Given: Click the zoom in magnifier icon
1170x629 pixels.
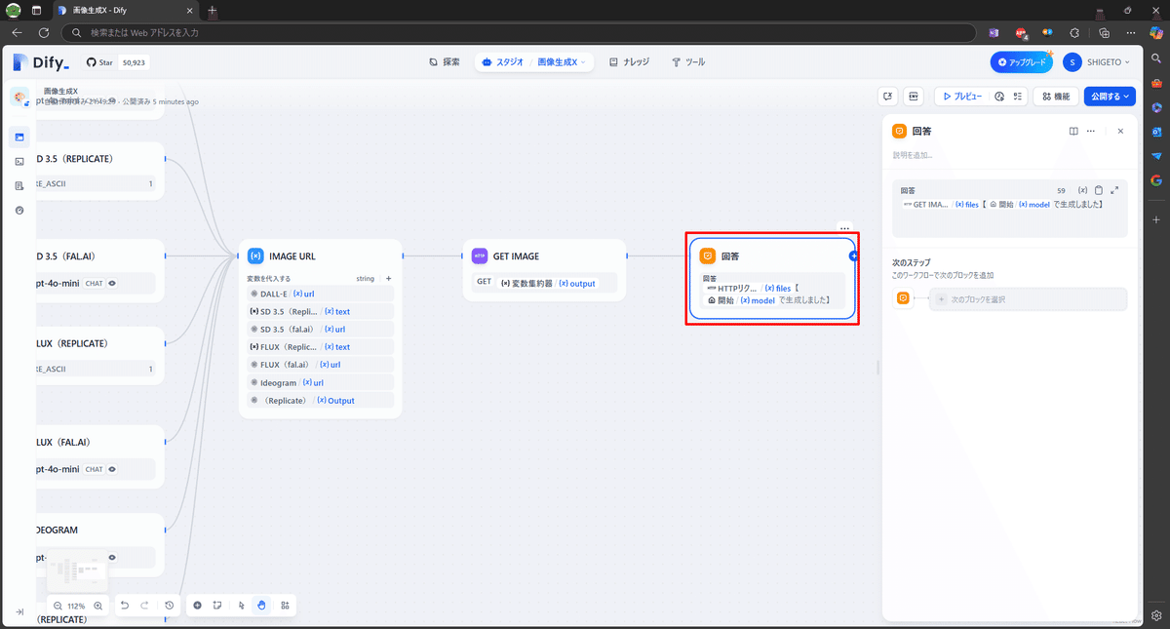Looking at the screenshot, I should (x=97, y=606).
